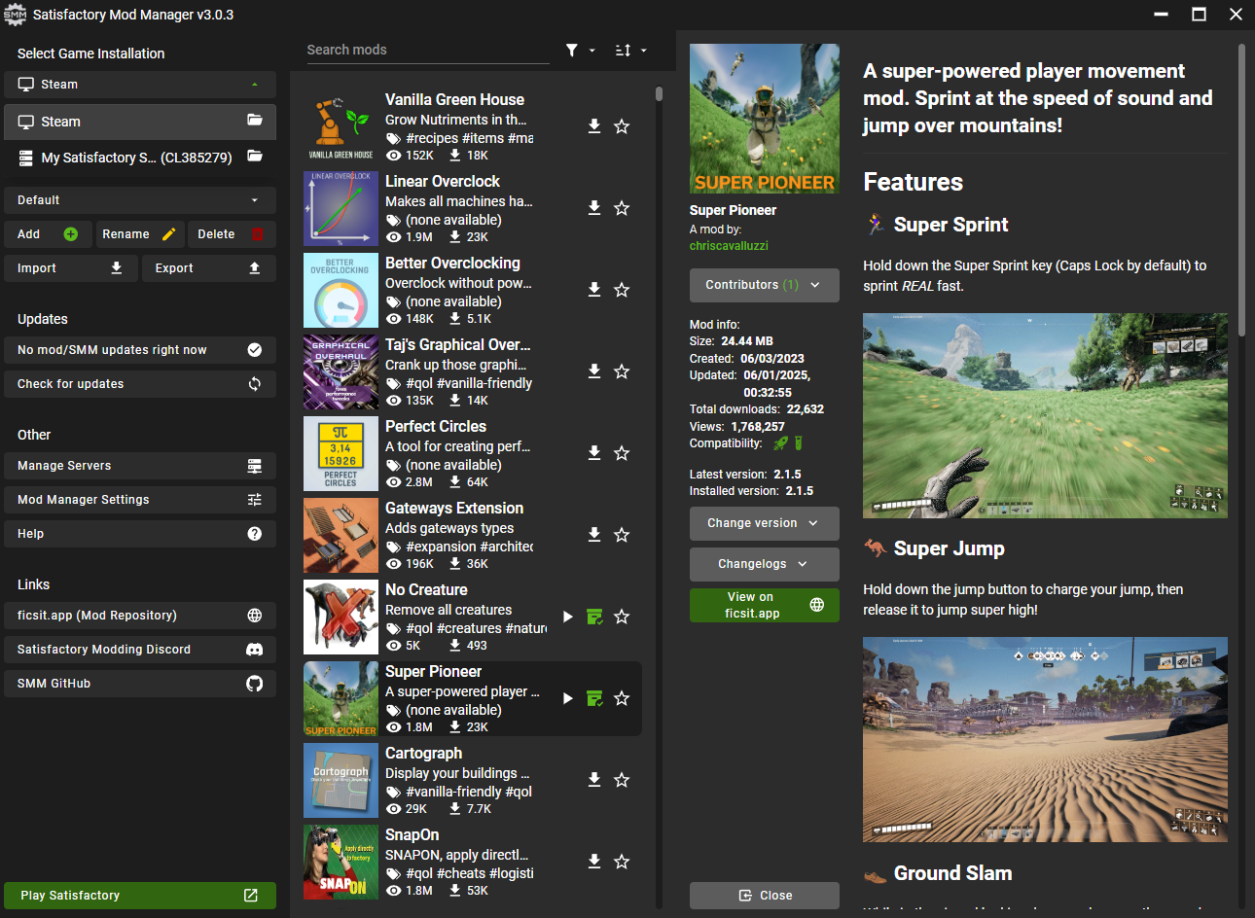The image size is (1255, 918).
Task: Maximize the Satisfactory Mod Manager window
Action: [1199, 15]
